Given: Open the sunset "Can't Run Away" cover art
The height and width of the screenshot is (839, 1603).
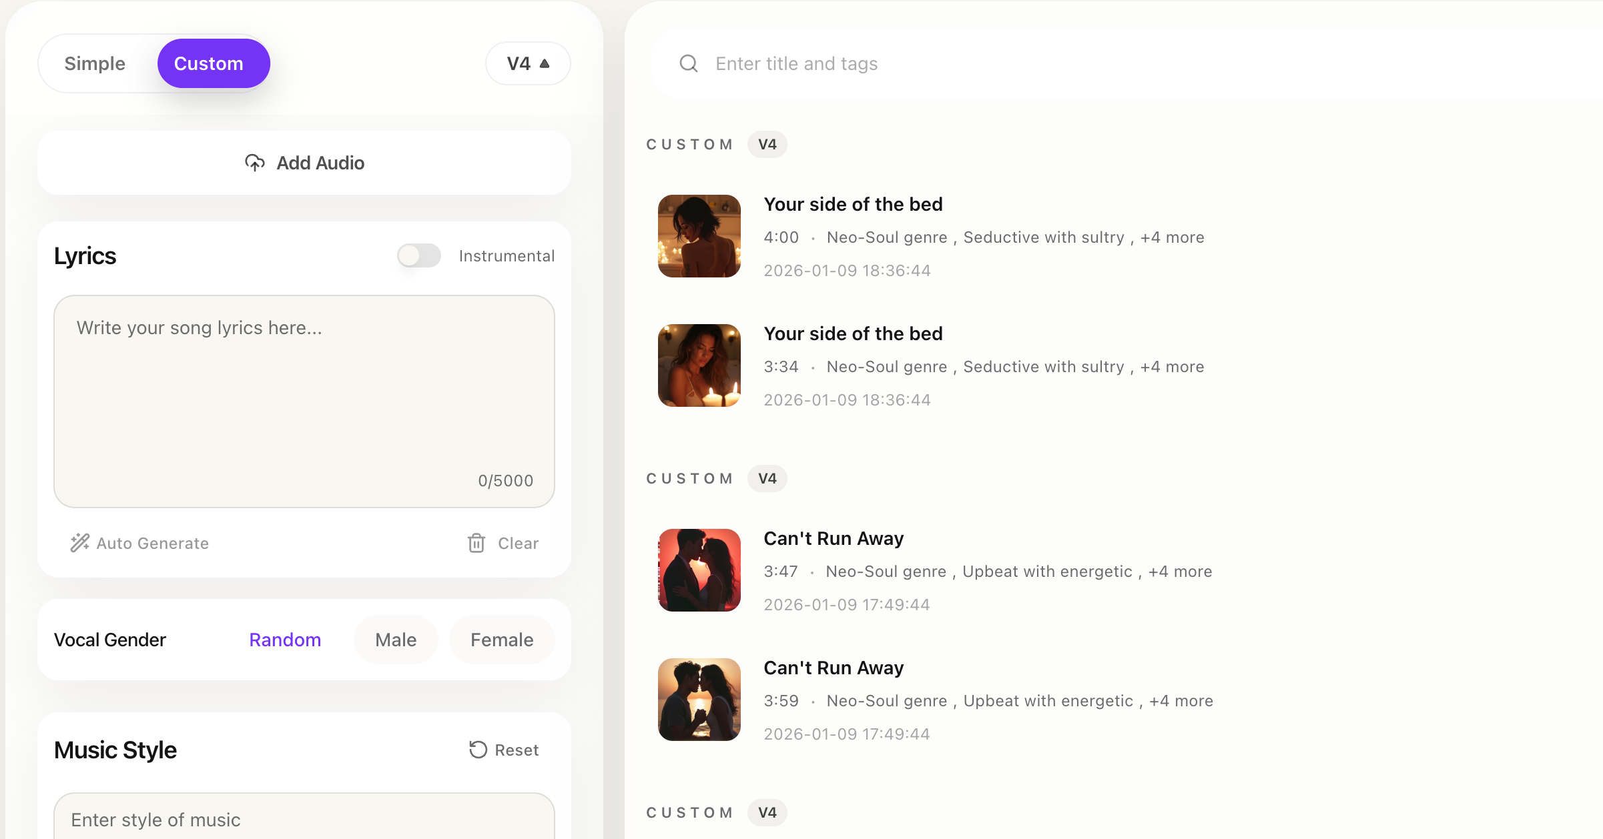Looking at the screenshot, I should pyautogui.click(x=699, y=700).
